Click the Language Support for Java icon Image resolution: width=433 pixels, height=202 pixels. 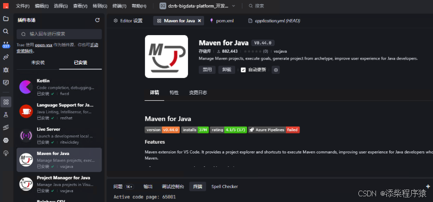tap(26, 112)
